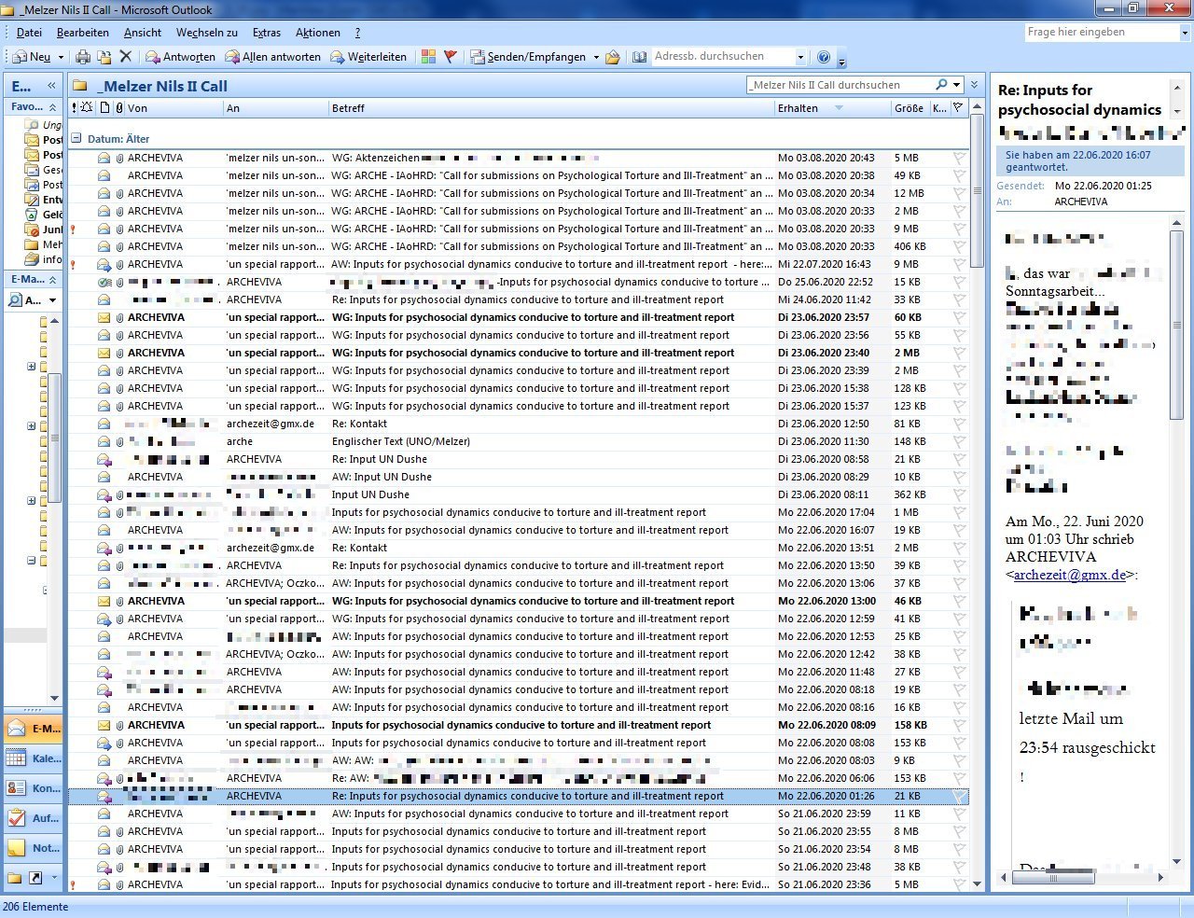
Task: Toggle flag on message received 03.08.2020 20:43
Action: pos(959,159)
